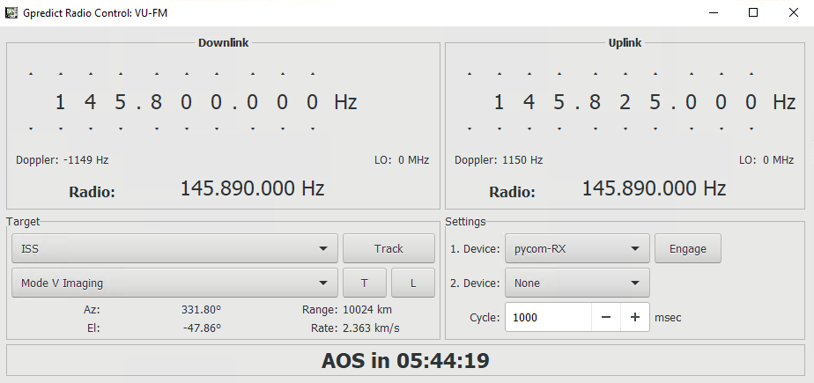Decrease Uplink 100 MHz digit '1' with down arrow

click(499, 129)
